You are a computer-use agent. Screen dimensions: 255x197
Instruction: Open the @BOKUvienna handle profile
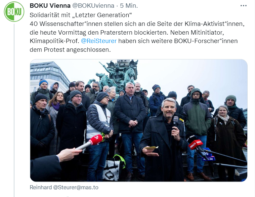tap(93, 6)
